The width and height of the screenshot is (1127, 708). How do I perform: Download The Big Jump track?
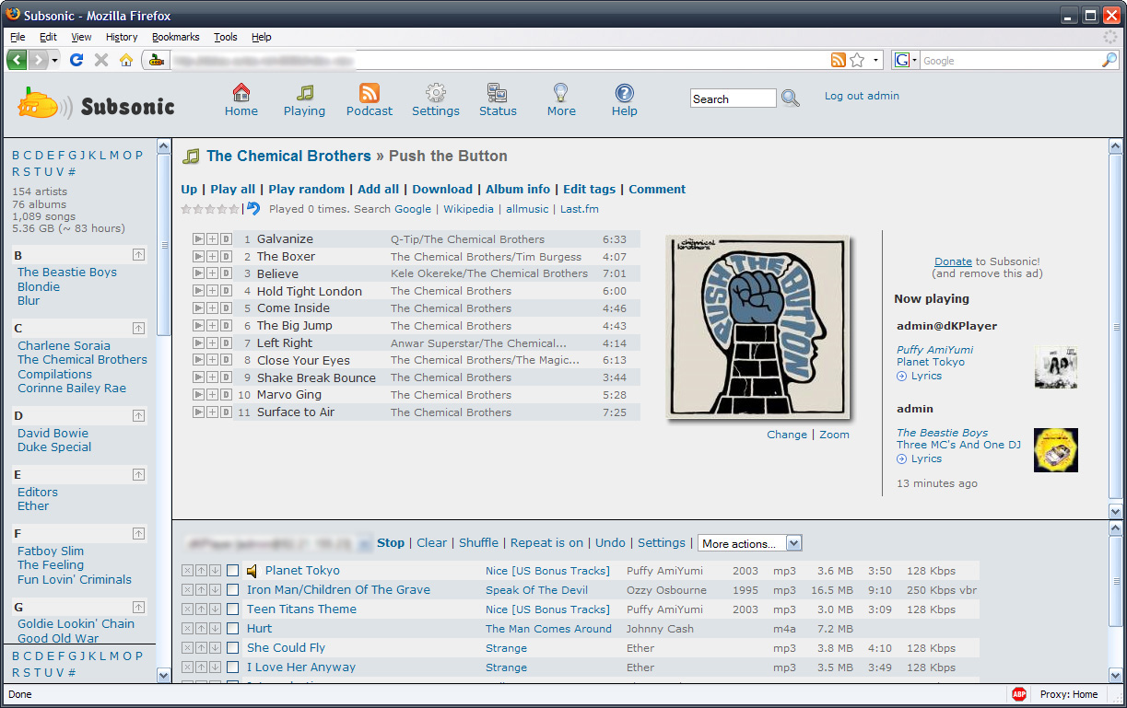[x=226, y=326]
